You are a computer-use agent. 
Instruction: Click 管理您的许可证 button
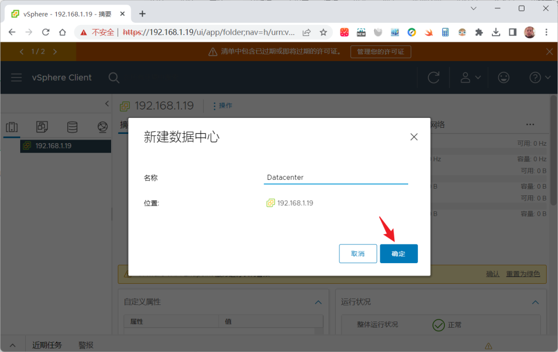(380, 52)
